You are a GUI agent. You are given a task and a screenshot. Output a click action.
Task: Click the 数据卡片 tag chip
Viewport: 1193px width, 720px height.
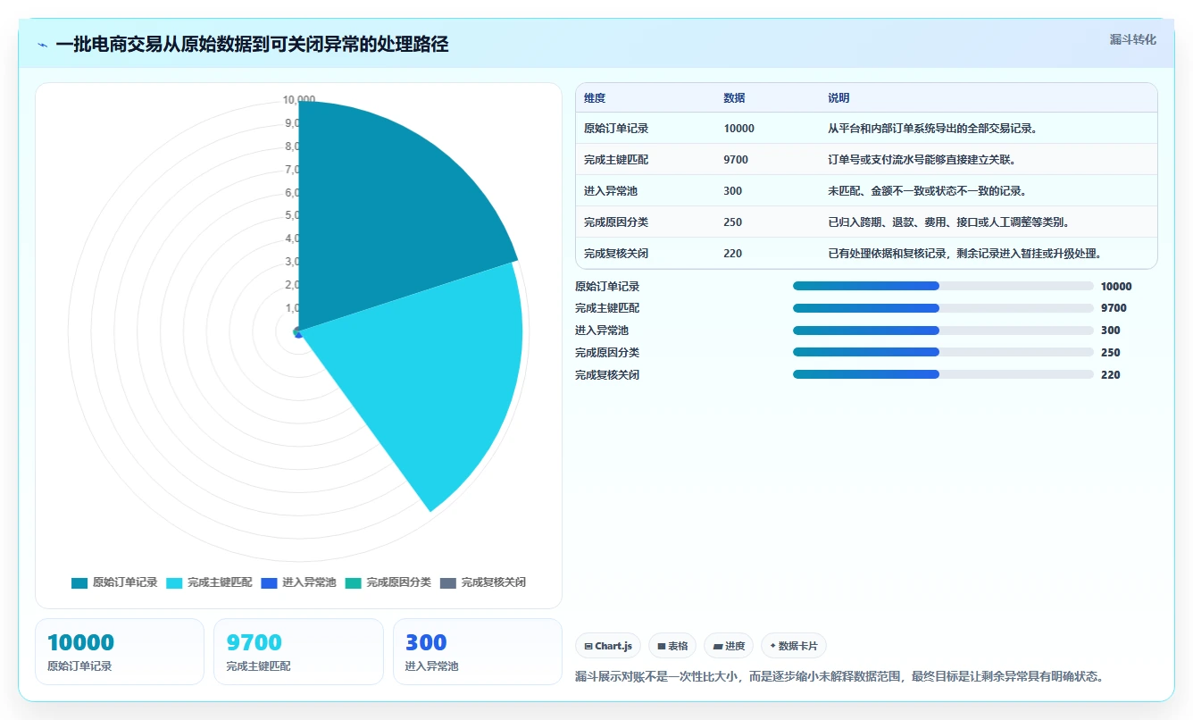[x=794, y=646]
